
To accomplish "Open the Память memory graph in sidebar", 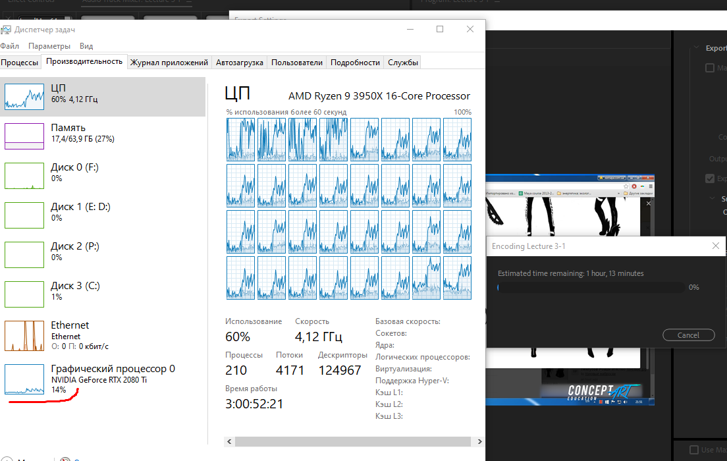I will click(24, 135).
